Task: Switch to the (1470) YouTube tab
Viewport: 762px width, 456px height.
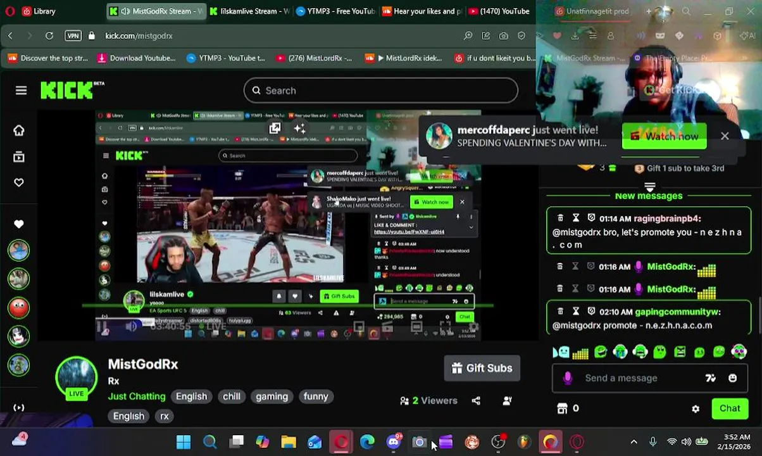Action: (x=498, y=11)
